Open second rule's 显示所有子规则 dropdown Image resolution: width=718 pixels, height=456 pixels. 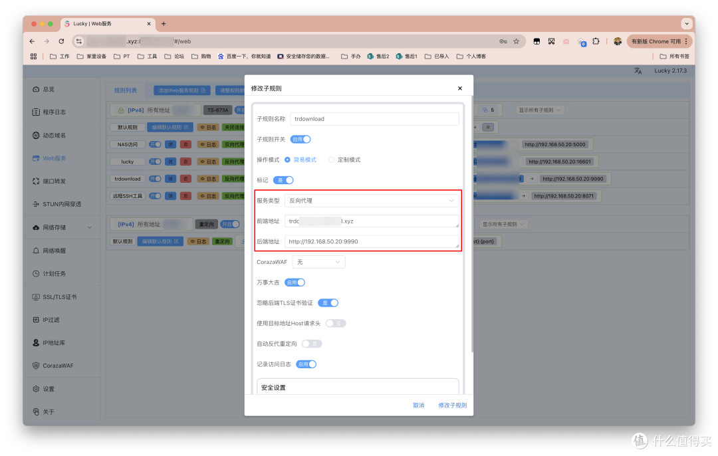(503, 224)
